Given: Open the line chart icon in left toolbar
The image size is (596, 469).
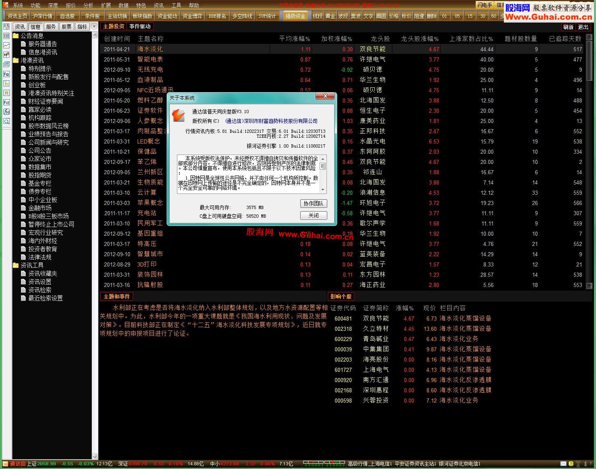Looking at the screenshot, I should pyautogui.click(x=6, y=46).
